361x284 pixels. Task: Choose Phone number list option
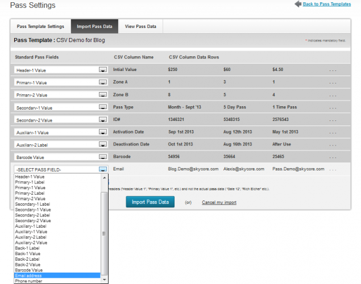[x=57, y=281]
